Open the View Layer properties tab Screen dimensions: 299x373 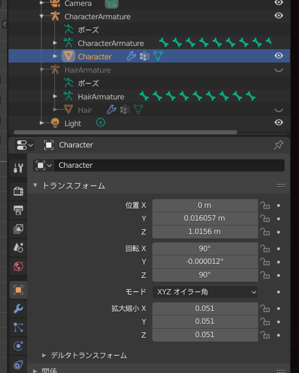click(x=18, y=229)
